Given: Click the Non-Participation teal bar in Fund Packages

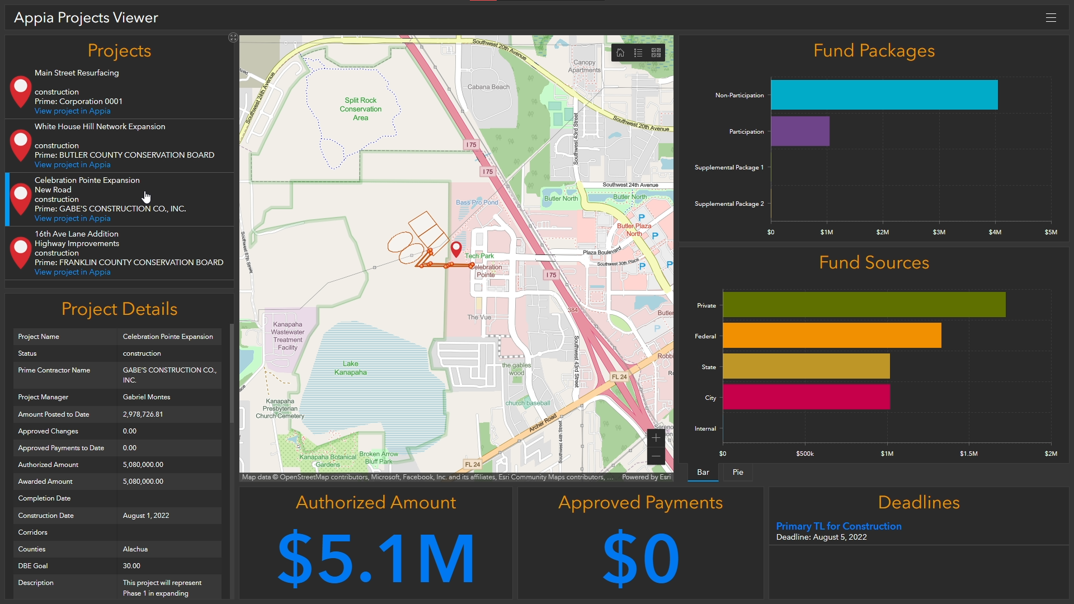Looking at the screenshot, I should (x=884, y=95).
